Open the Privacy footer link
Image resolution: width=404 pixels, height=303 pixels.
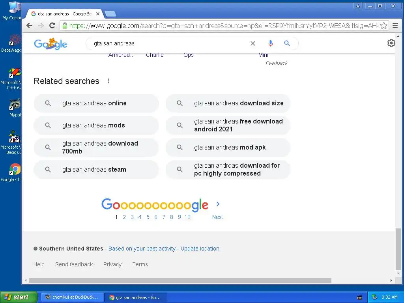click(x=112, y=265)
